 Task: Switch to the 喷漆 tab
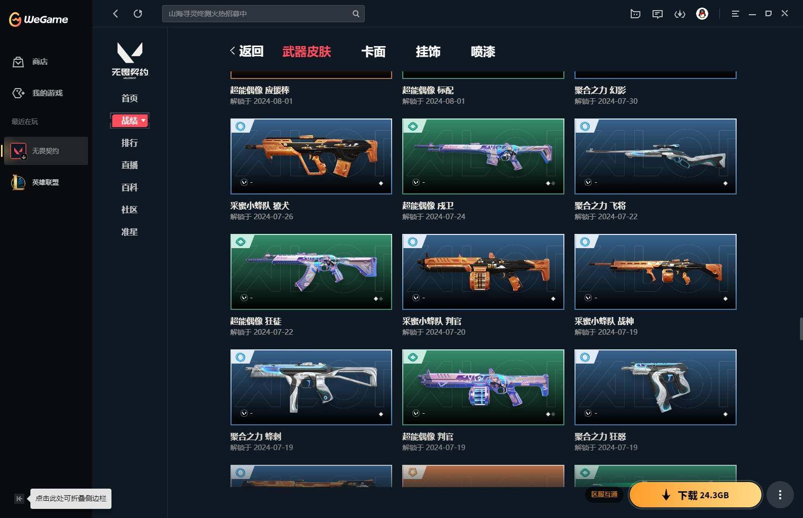point(483,52)
